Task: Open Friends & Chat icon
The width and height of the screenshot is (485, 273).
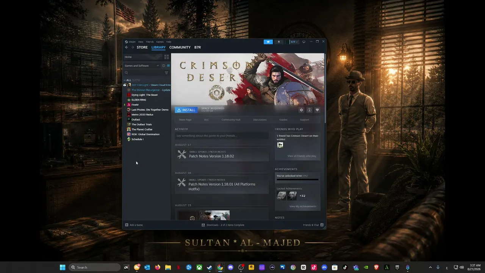Action: [x=322, y=225]
